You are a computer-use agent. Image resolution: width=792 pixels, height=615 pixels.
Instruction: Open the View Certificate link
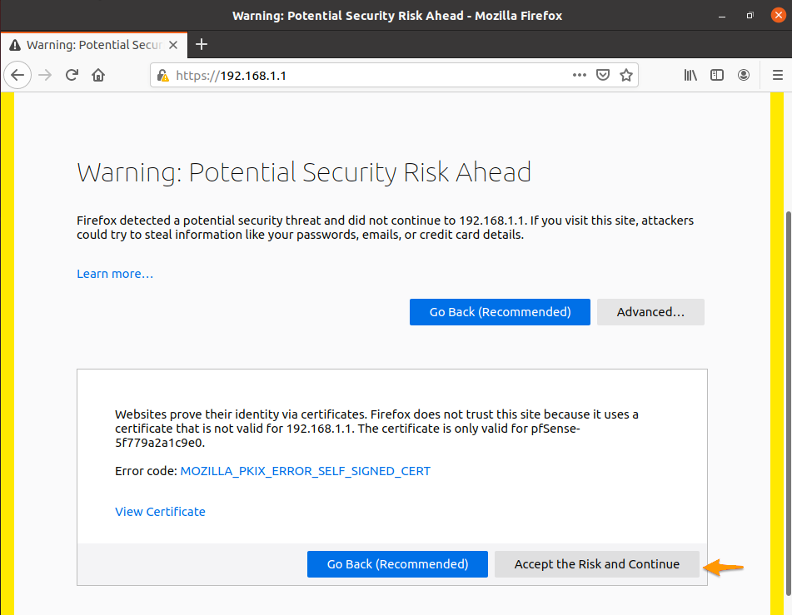[x=160, y=512]
